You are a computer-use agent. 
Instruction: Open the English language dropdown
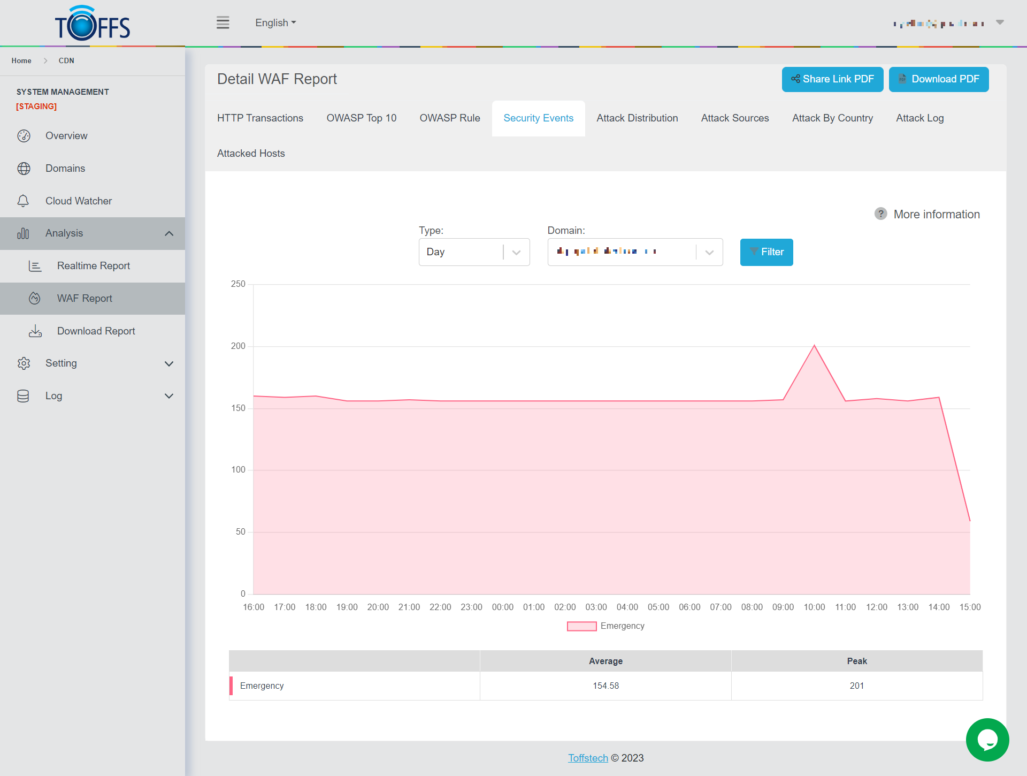[x=275, y=22]
